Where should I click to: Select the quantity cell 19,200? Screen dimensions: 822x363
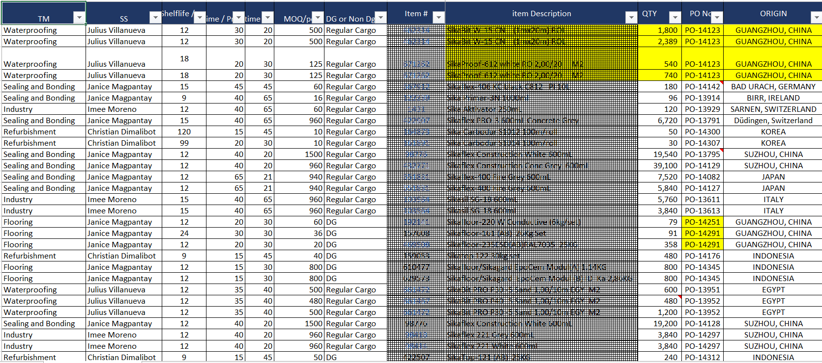[660, 324]
